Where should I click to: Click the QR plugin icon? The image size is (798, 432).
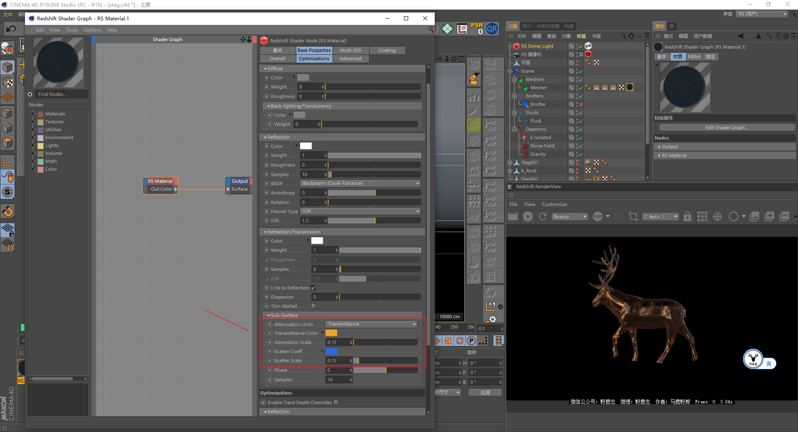[x=492, y=29]
